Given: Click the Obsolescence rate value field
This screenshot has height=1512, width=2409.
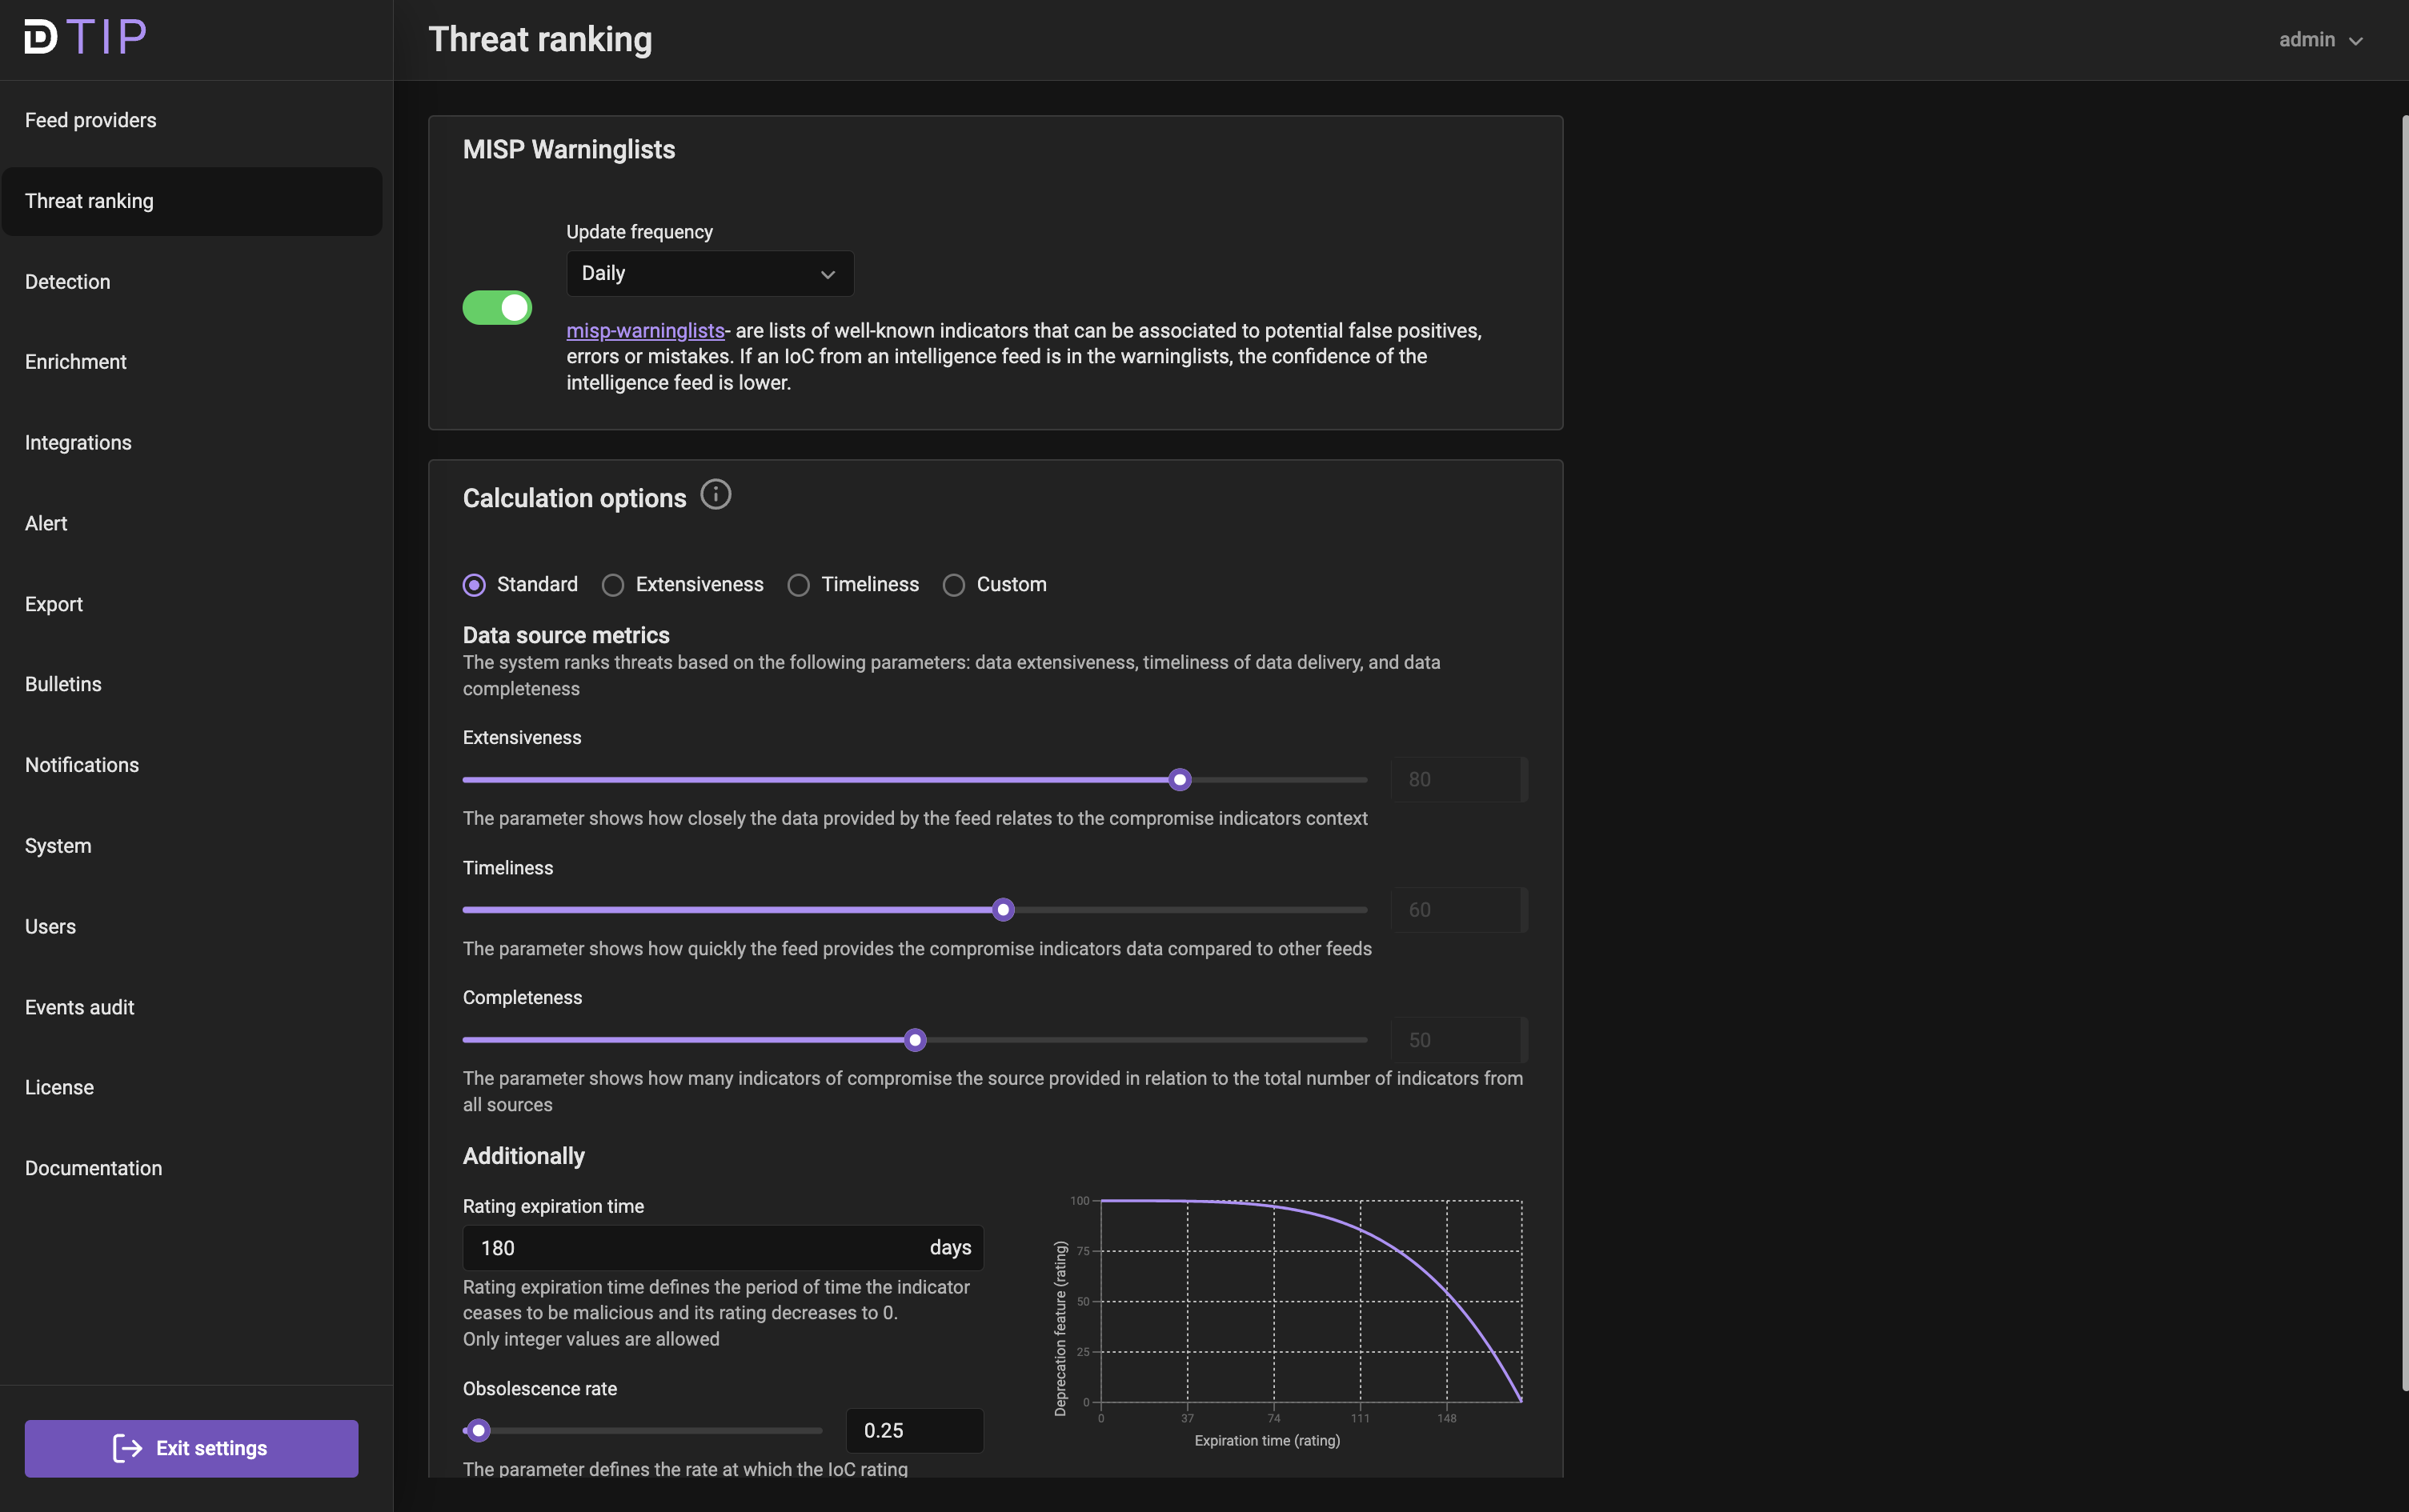Looking at the screenshot, I should [913, 1430].
